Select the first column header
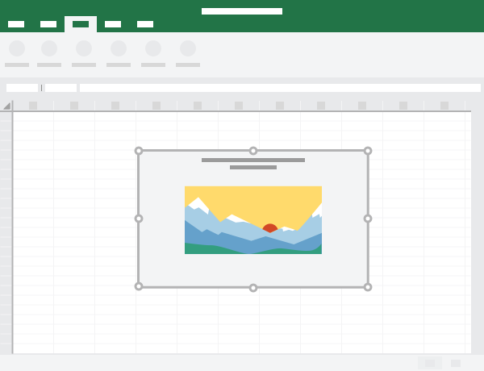The height and width of the screenshot is (371, 484). pyautogui.click(x=33, y=106)
